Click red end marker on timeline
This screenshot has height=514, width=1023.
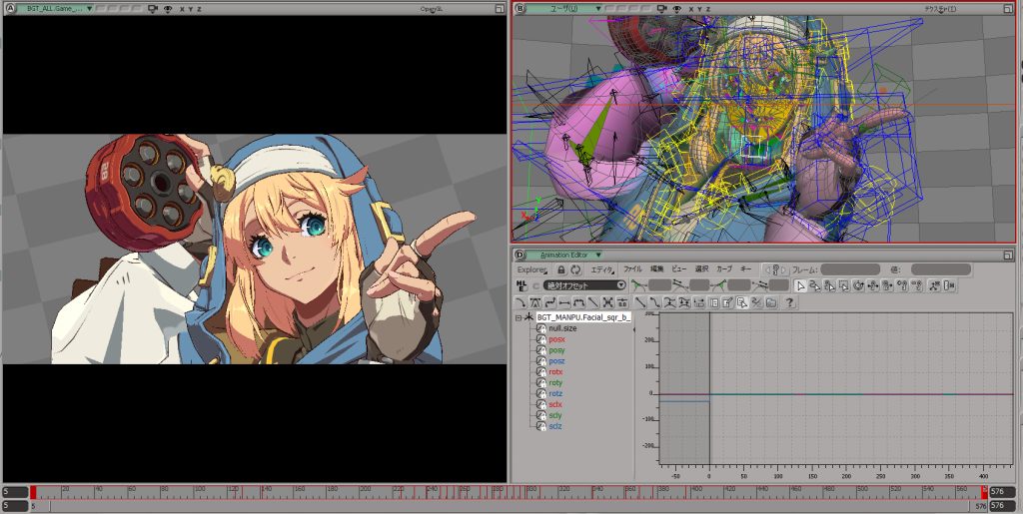tap(984, 492)
